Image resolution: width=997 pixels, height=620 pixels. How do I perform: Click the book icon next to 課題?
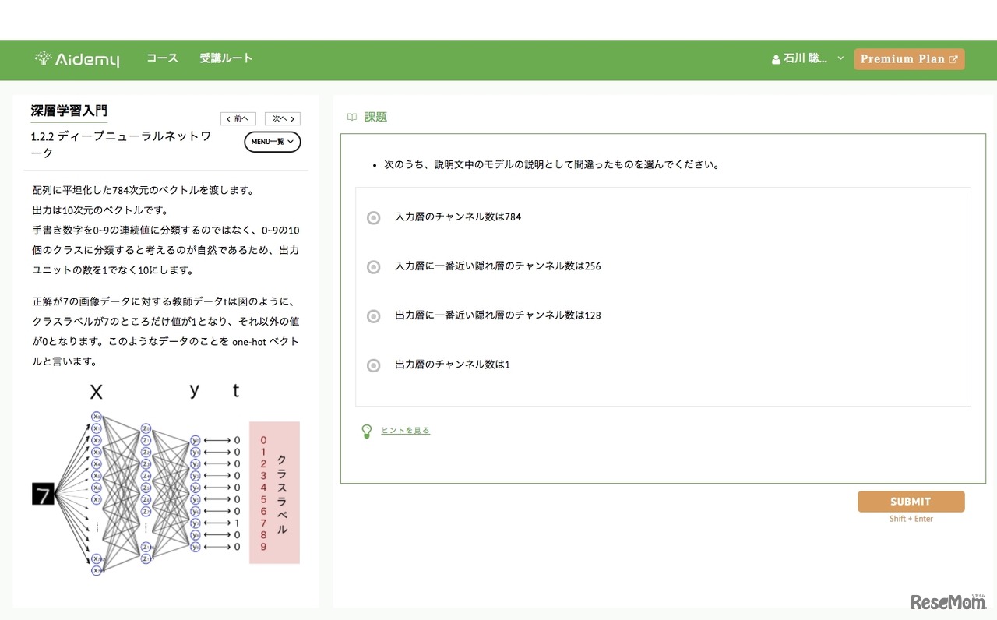point(352,117)
